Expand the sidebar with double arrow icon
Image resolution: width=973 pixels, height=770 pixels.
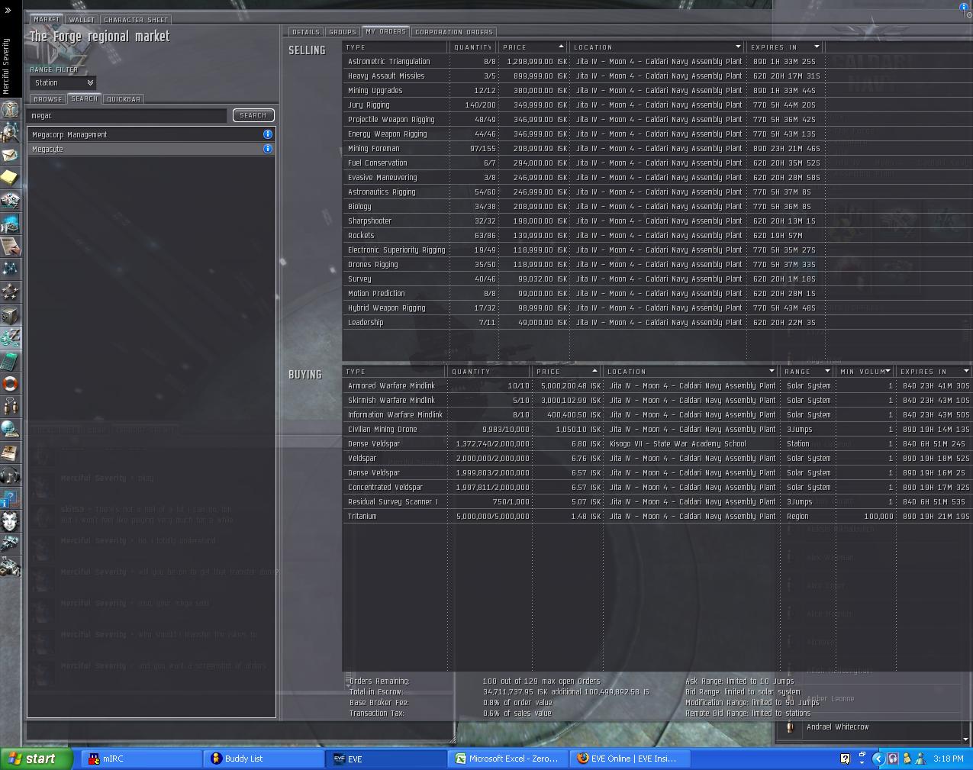(x=8, y=11)
